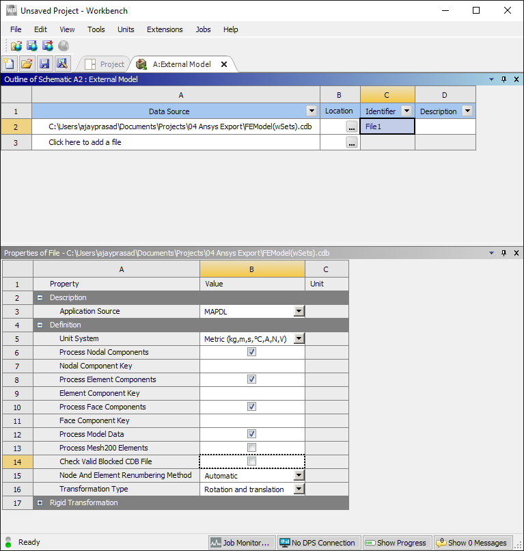Viewport: 524px width, 551px height.
Task: Open the Identifier column filter dropdown
Action: [406, 111]
